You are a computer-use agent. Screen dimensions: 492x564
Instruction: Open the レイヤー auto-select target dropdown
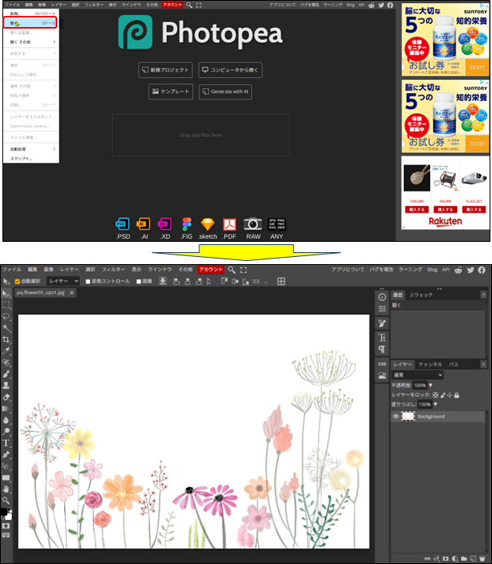click(64, 281)
